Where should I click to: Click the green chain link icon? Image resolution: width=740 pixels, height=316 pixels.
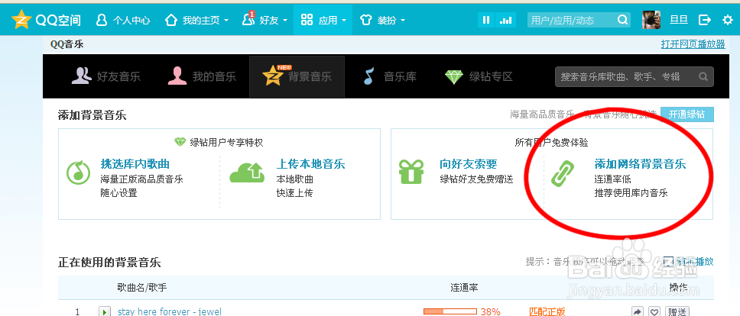(563, 174)
